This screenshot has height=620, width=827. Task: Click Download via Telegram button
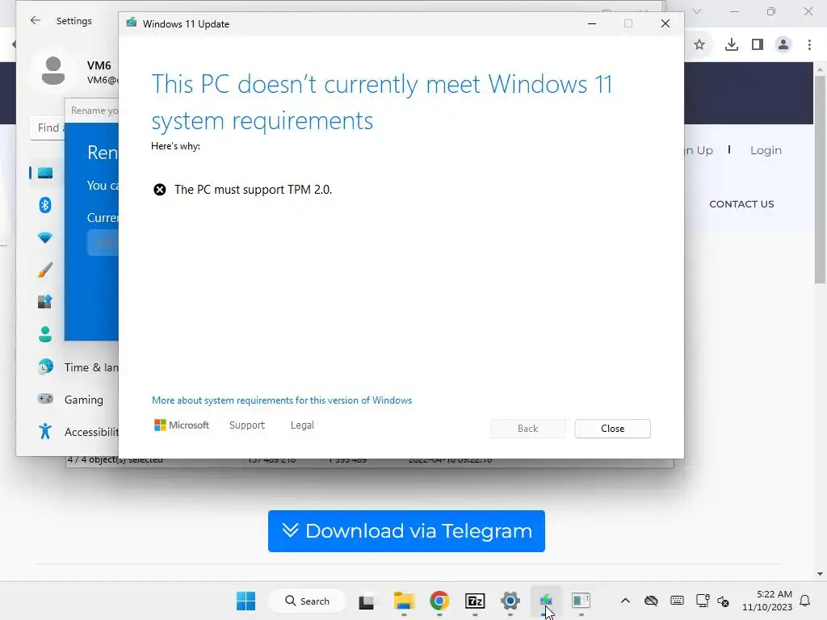tap(406, 531)
